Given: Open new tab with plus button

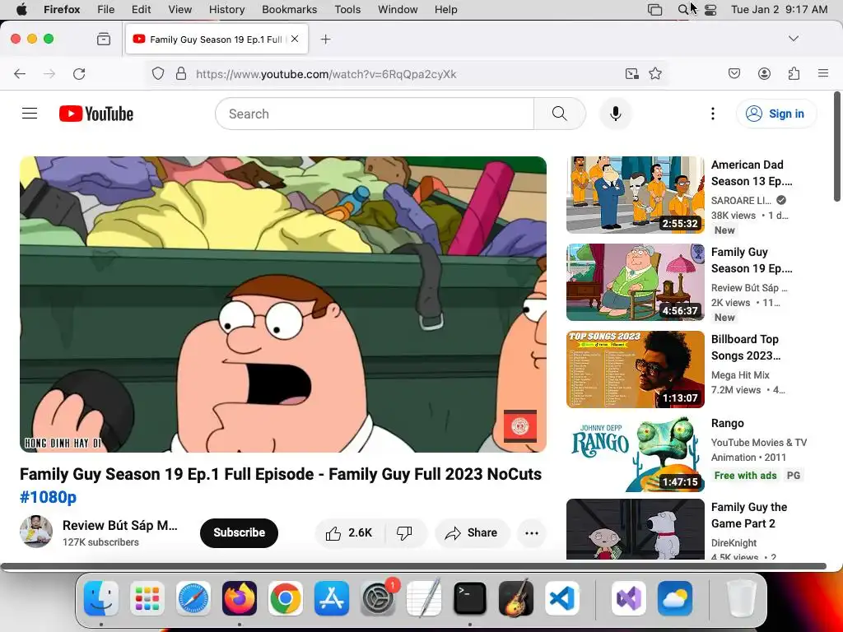Looking at the screenshot, I should 325,39.
